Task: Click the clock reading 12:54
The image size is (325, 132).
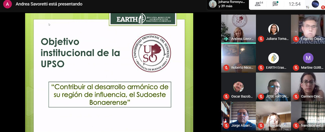Action: (294, 4)
